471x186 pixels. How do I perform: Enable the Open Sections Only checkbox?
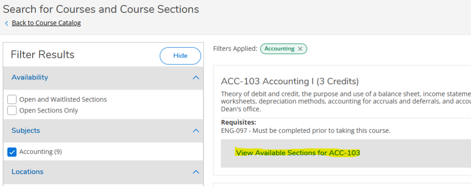(x=12, y=110)
